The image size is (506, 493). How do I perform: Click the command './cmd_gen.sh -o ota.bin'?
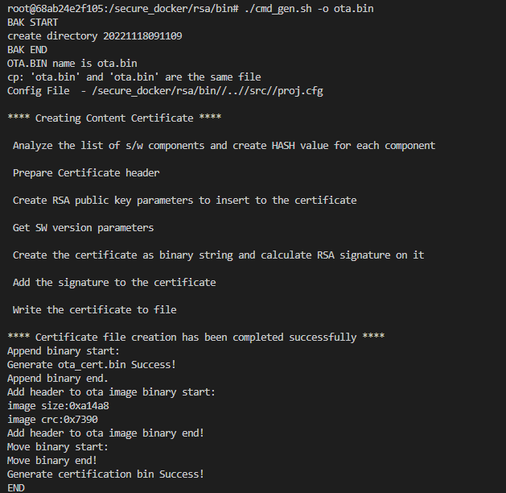(309, 9)
